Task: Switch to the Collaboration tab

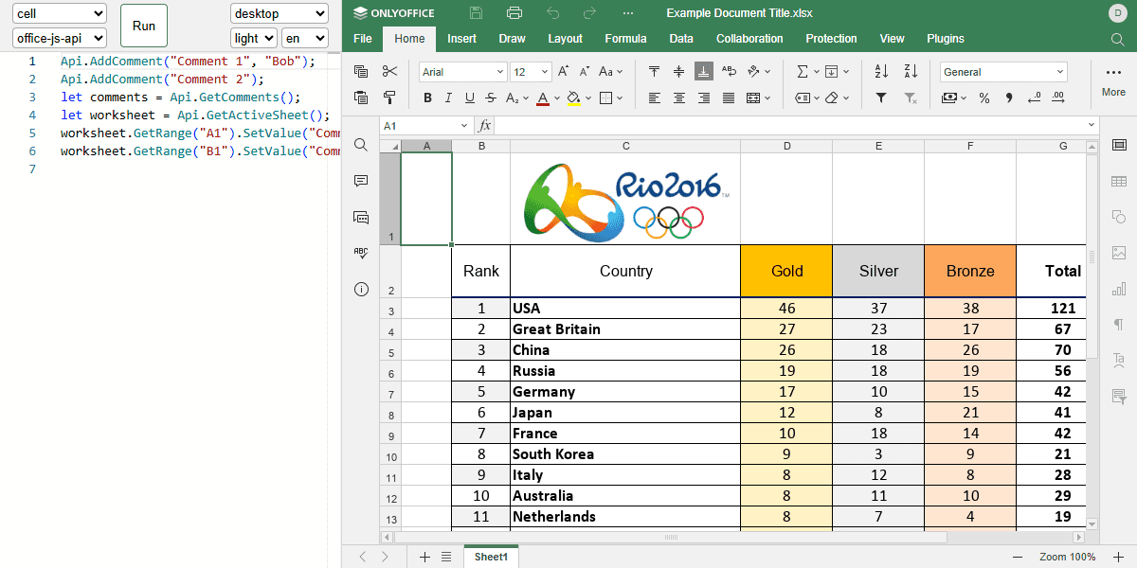Action: coord(749,39)
